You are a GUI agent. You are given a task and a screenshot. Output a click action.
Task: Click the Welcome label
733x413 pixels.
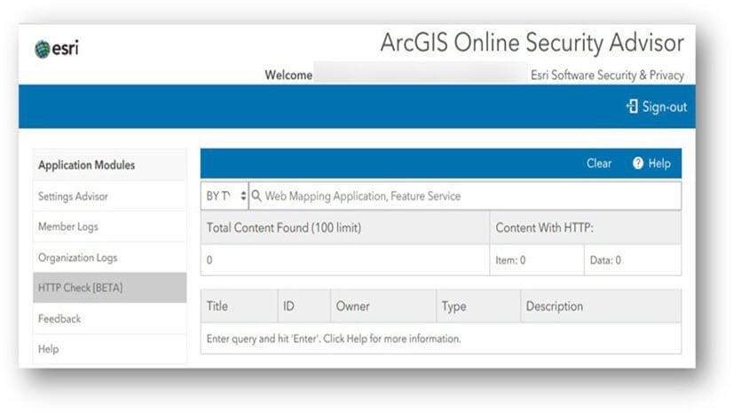click(288, 75)
